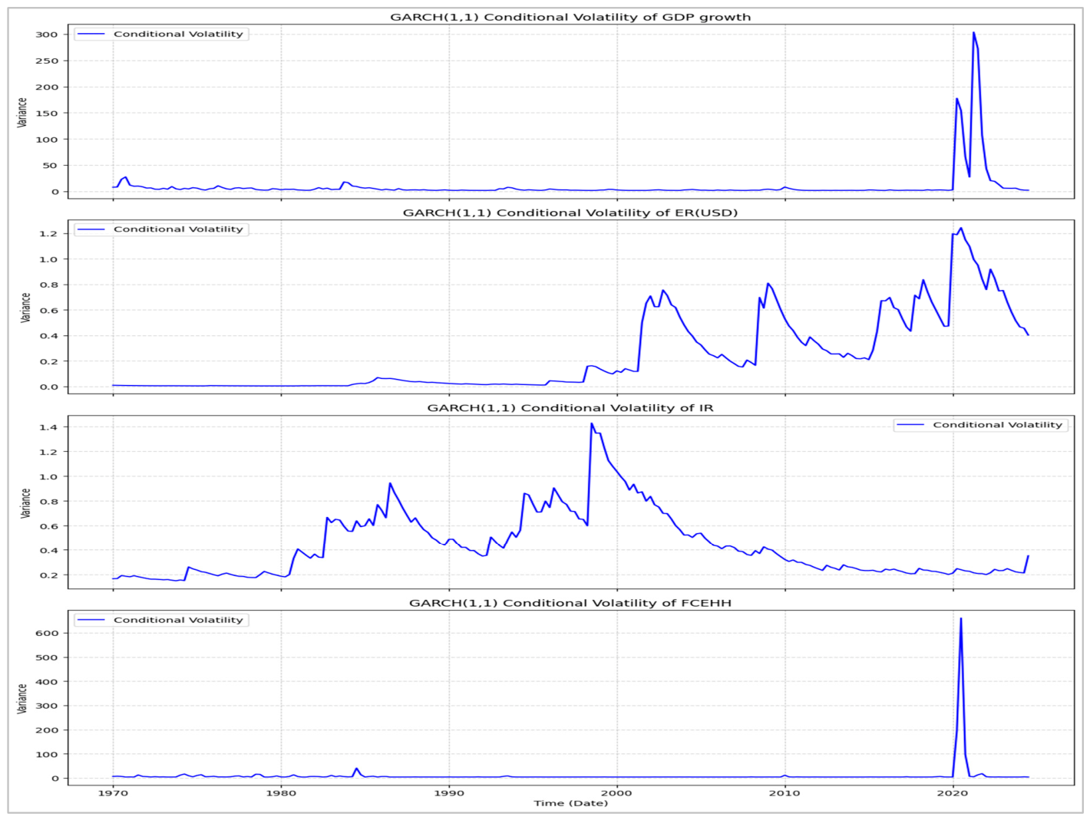Click the 1980 x-axis tick label

pyautogui.click(x=281, y=793)
